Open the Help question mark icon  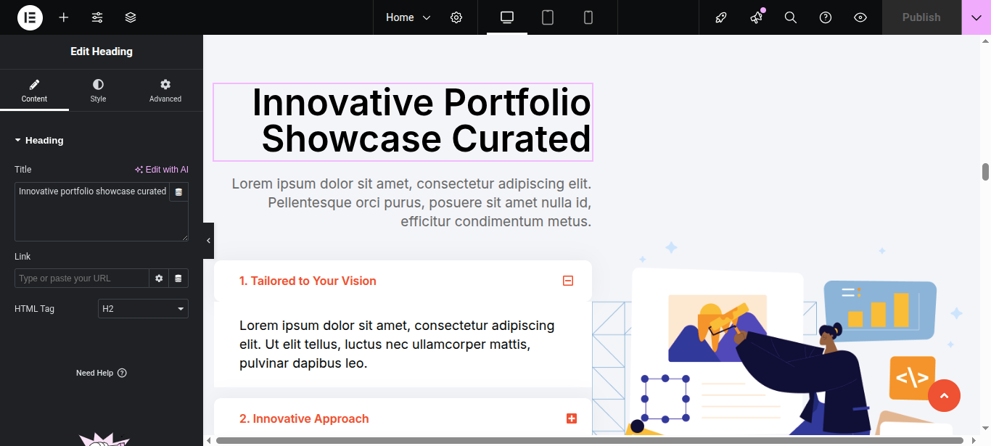[x=826, y=17]
